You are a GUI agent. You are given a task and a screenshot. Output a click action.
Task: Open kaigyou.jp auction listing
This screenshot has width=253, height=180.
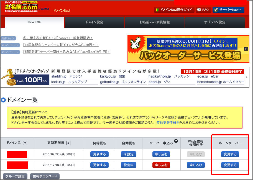pos(113,76)
